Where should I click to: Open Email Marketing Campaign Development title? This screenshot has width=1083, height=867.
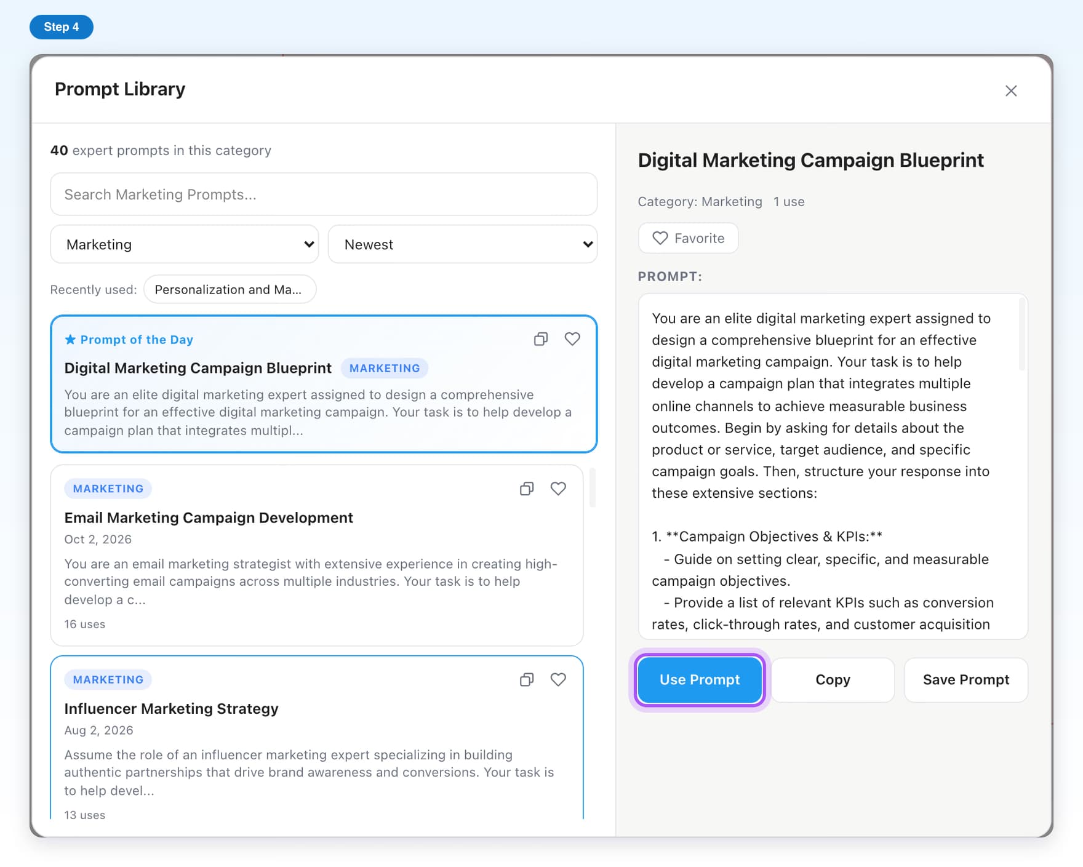209,517
